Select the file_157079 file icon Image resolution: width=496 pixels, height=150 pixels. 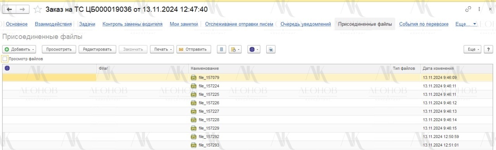click(x=194, y=78)
